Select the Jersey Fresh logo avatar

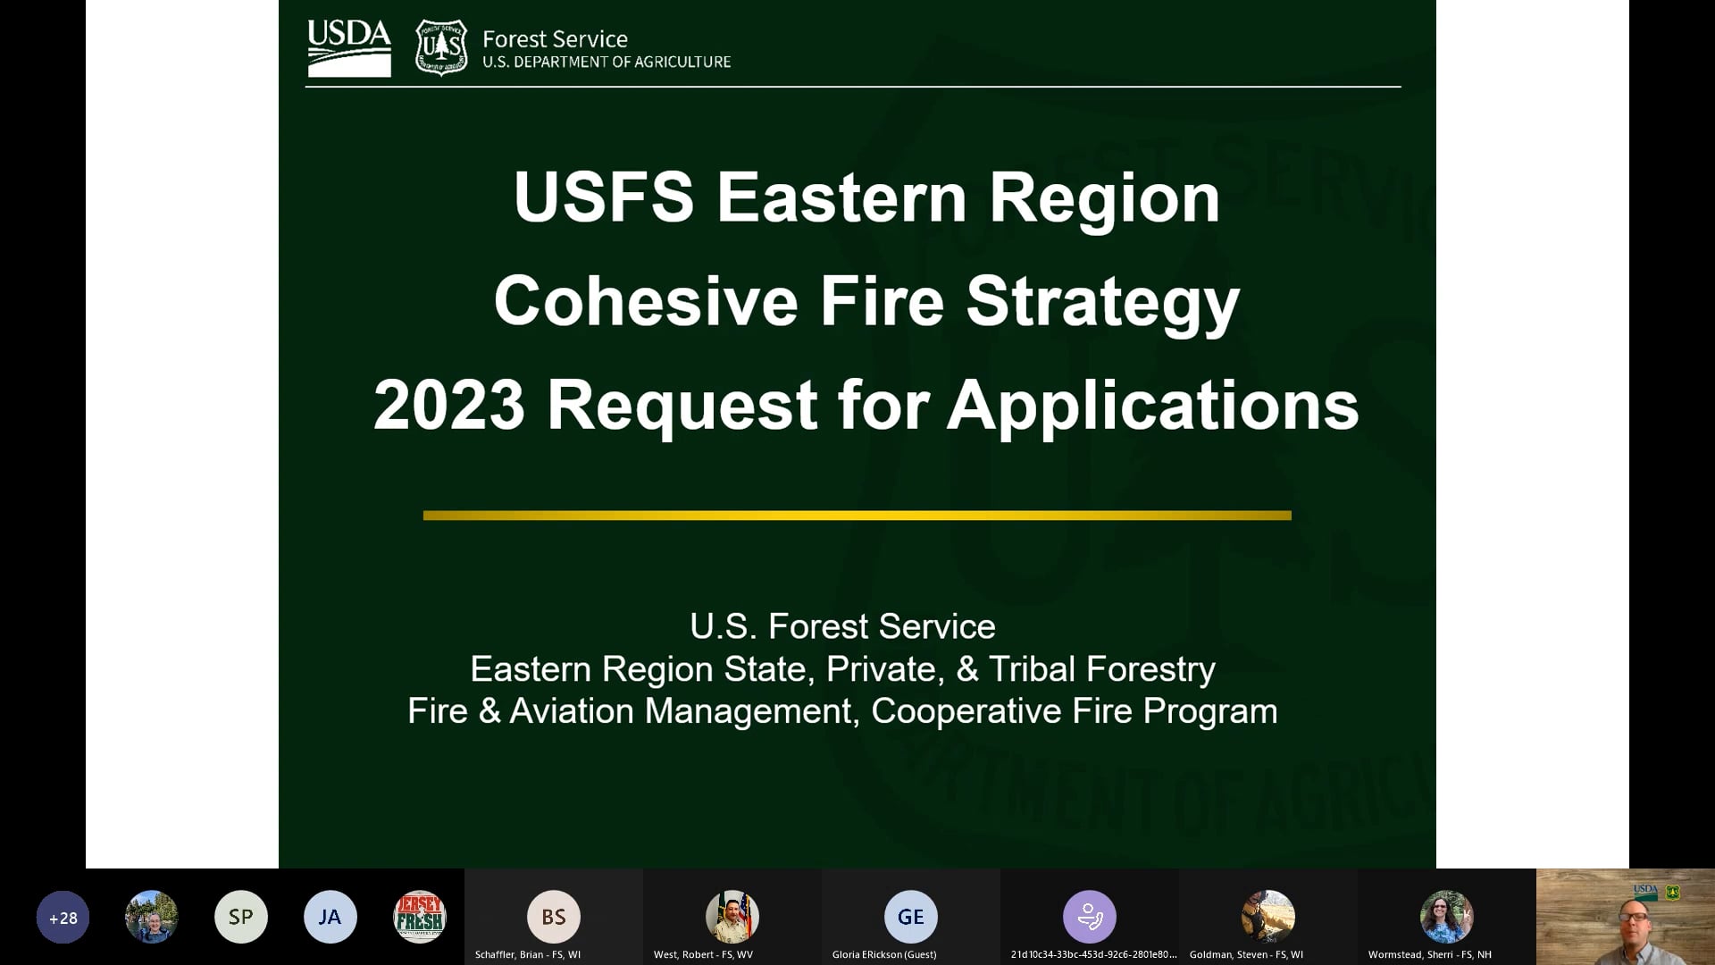pyautogui.click(x=420, y=916)
